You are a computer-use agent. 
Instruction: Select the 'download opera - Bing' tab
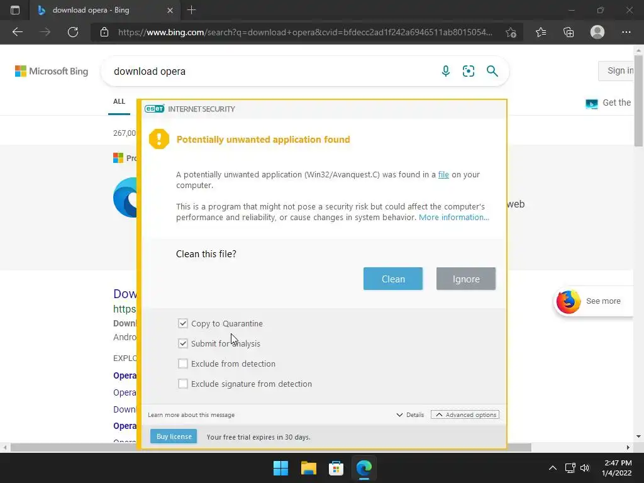[x=105, y=10]
